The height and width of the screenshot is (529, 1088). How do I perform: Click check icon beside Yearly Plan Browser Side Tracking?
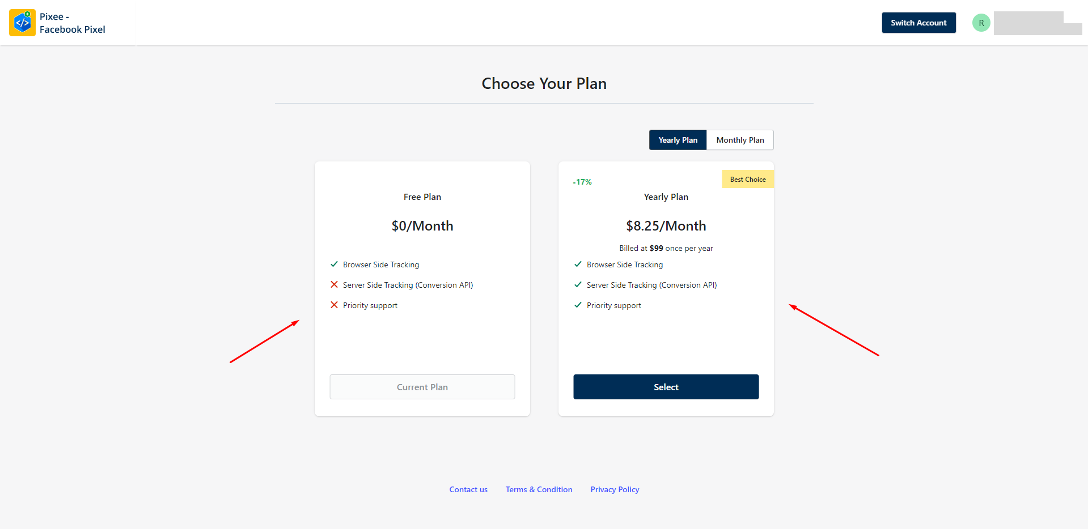click(578, 264)
